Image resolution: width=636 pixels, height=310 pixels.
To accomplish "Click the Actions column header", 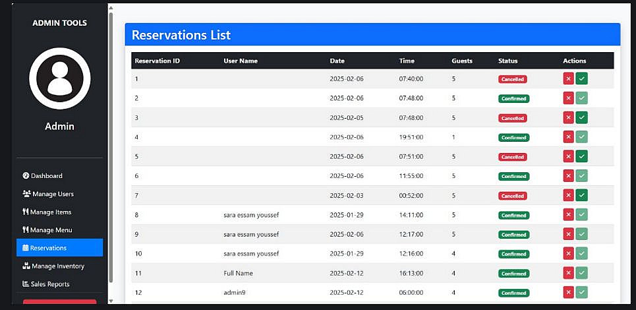I will click(x=574, y=61).
